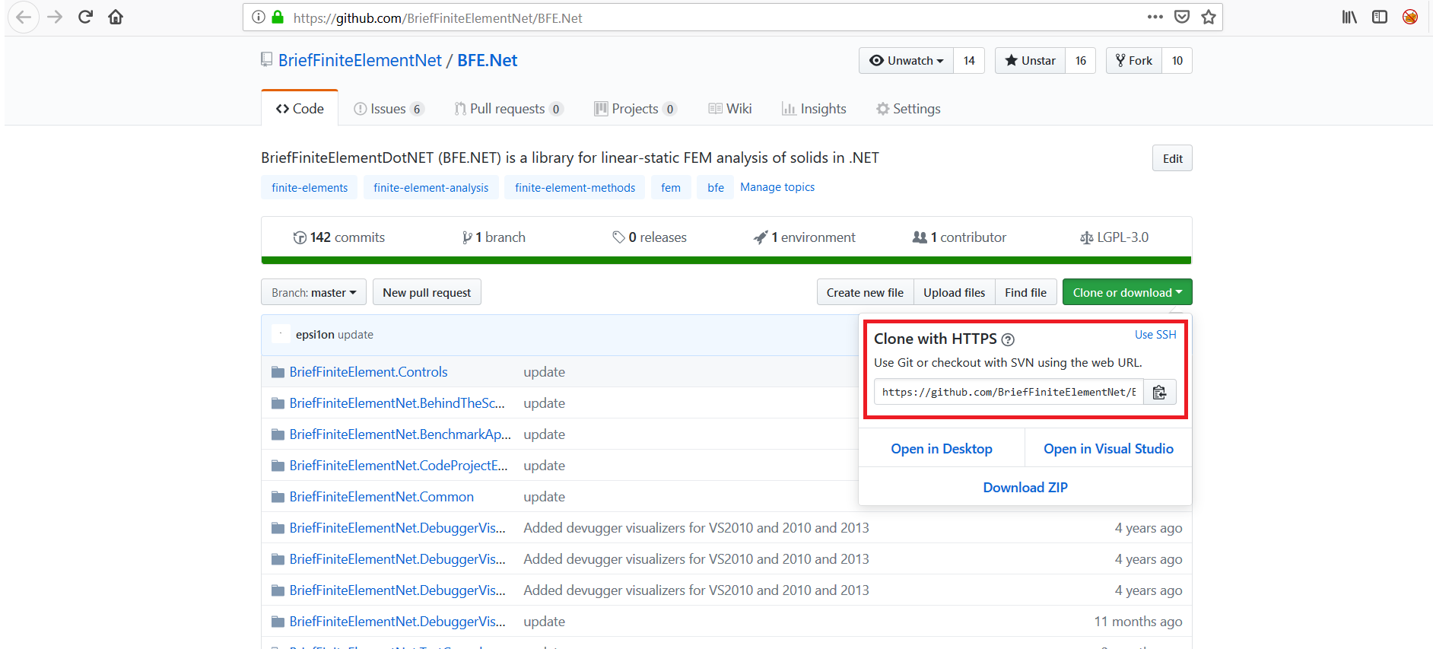Viewport: 1433px width, 649px height.
Task: Select the fem topic tag
Action: pos(671,187)
